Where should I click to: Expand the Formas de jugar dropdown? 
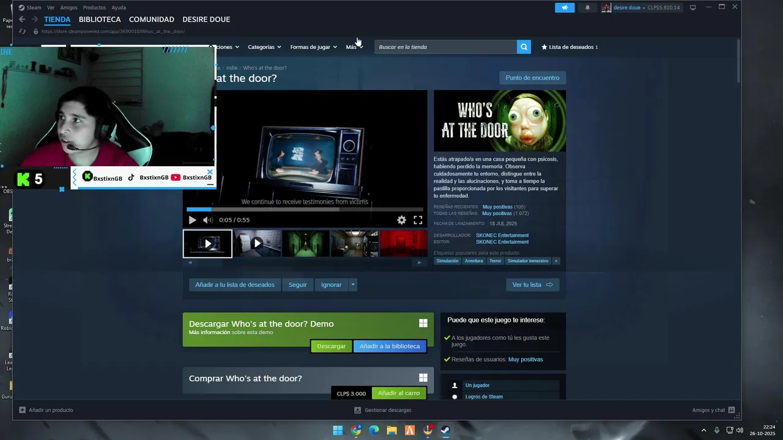click(x=313, y=47)
